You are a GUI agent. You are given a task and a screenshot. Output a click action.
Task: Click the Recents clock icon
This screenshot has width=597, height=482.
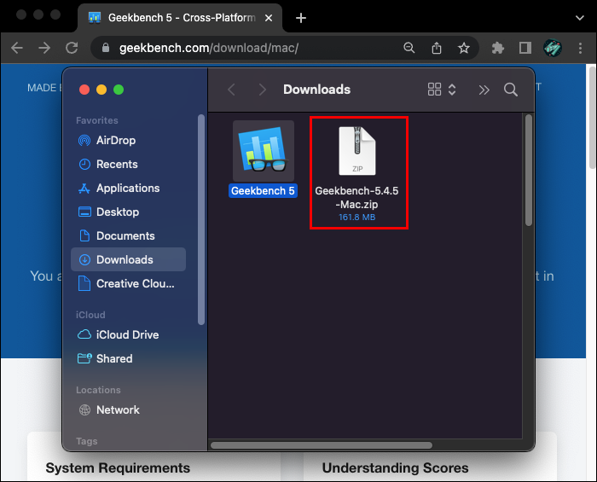pos(84,165)
